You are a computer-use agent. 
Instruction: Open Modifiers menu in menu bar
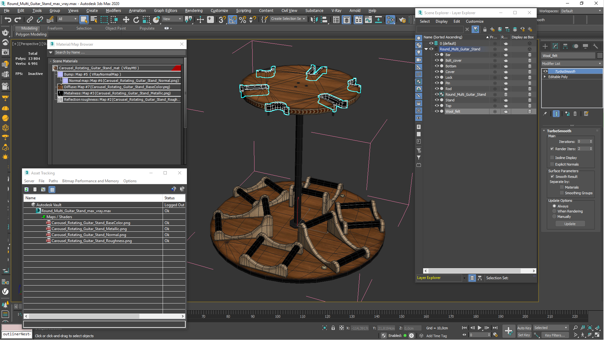(108, 10)
